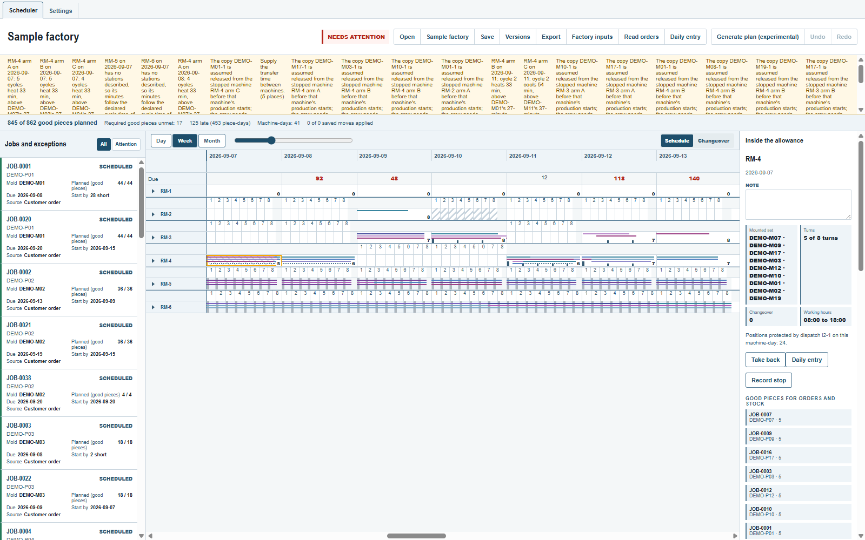Image resolution: width=865 pixels, height=540 pixels.
Task: Click the timeline's scroll-right arrow
Action: [735, 536]
